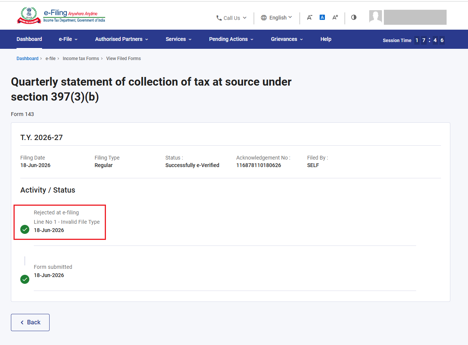Click the Call Us phone icon
Screen dimensions: 468x345
coord(219,18)
